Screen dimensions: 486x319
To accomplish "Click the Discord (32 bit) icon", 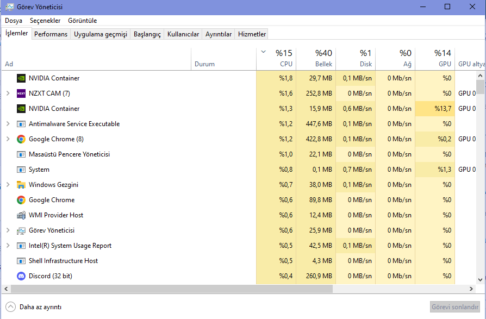I will [21, 276].
